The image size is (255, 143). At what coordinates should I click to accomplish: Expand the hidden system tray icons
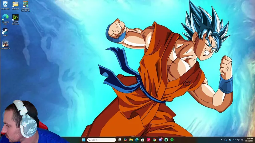(221, 140)
